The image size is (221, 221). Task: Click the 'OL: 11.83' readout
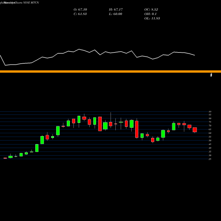click(x=152, y=18)
